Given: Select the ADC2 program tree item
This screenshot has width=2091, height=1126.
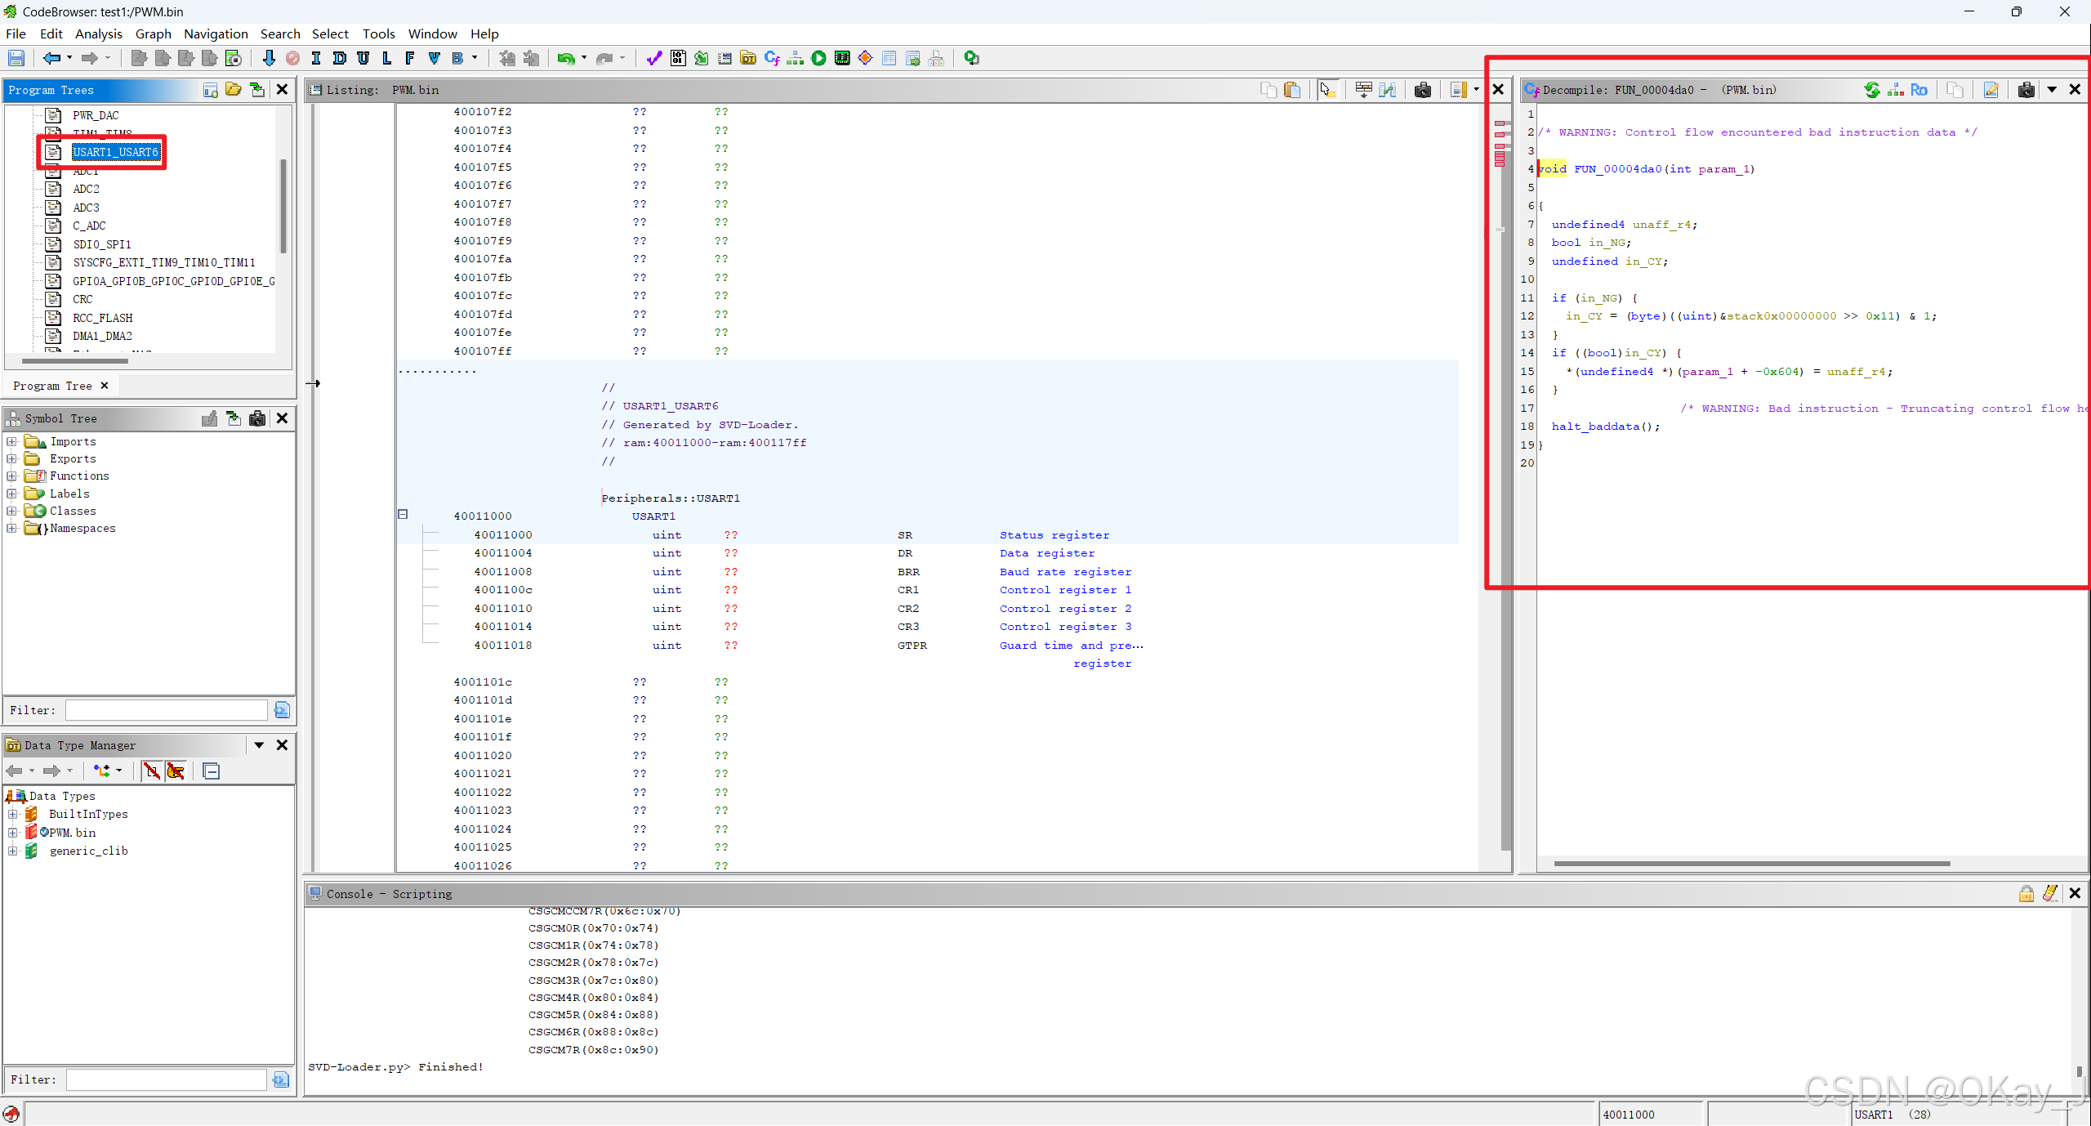Looking at the screenshot, I should click(86, 189).
